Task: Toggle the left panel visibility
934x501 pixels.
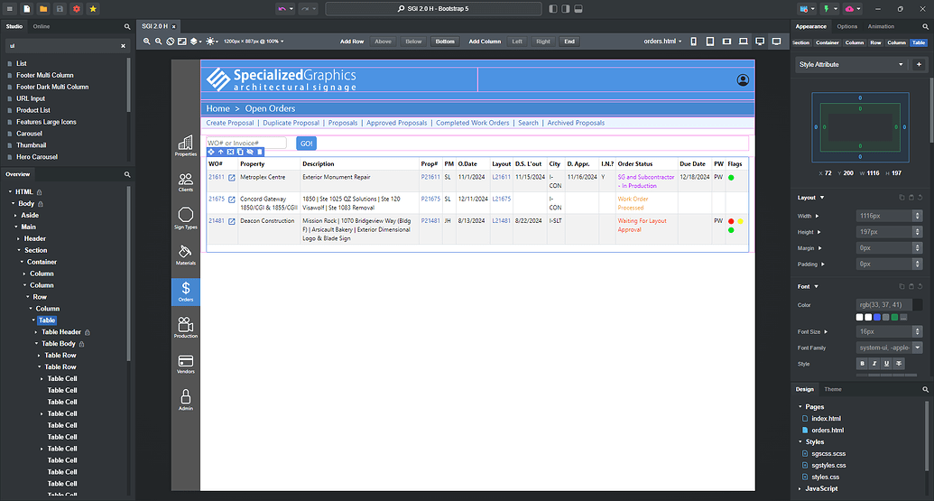Action: 553,9
